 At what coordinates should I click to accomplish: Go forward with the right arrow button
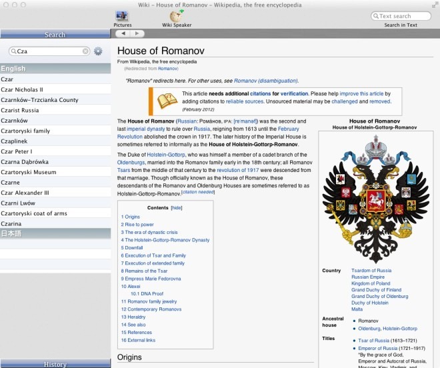137,34
